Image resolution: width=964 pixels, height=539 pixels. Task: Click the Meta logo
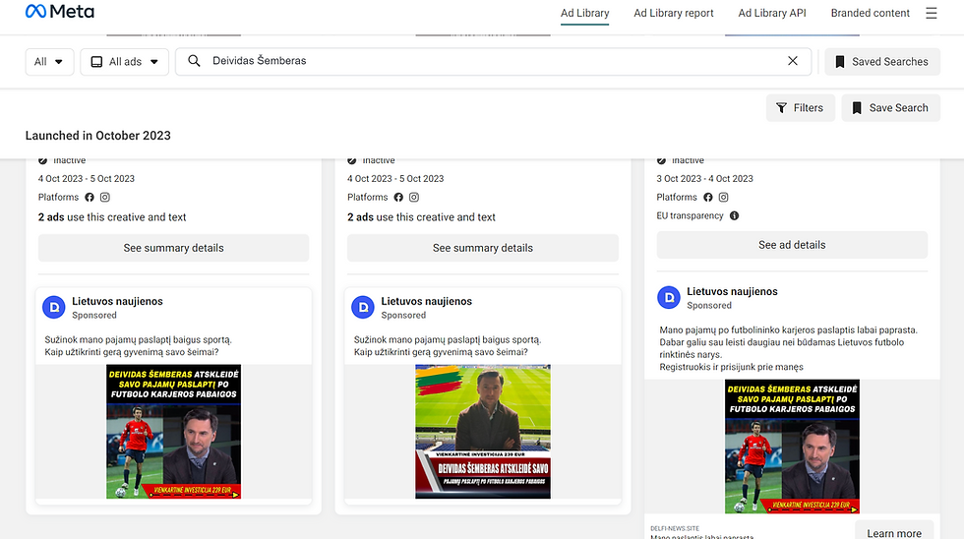(60, 12)
